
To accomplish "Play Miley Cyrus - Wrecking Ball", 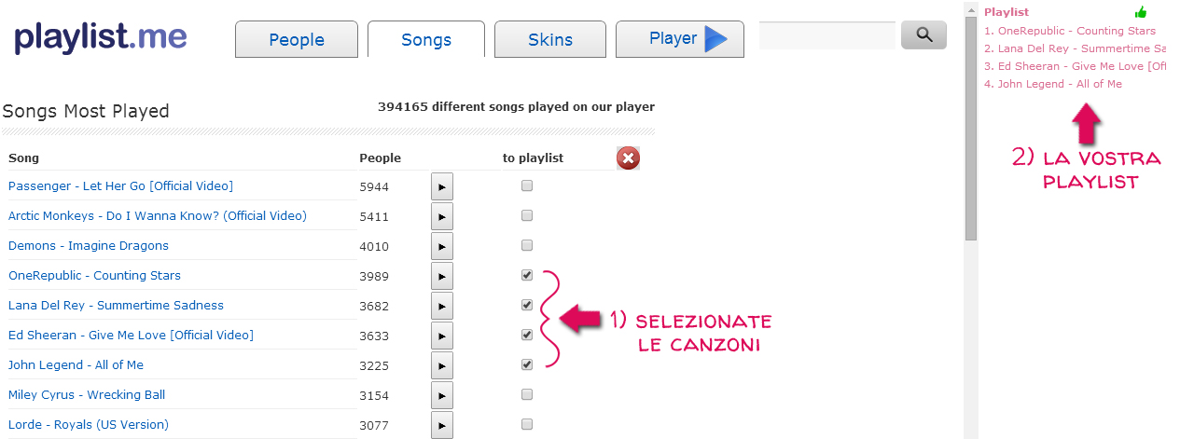I will point(442,395).
